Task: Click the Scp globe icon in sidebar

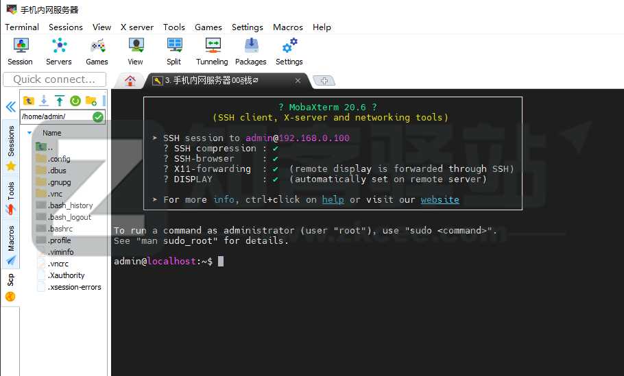Action: pyautogui.click(x=10, y=297)
